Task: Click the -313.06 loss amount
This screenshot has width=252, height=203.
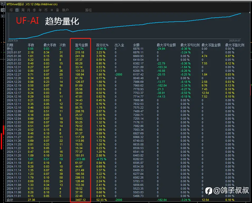Action: coord(80,159)
